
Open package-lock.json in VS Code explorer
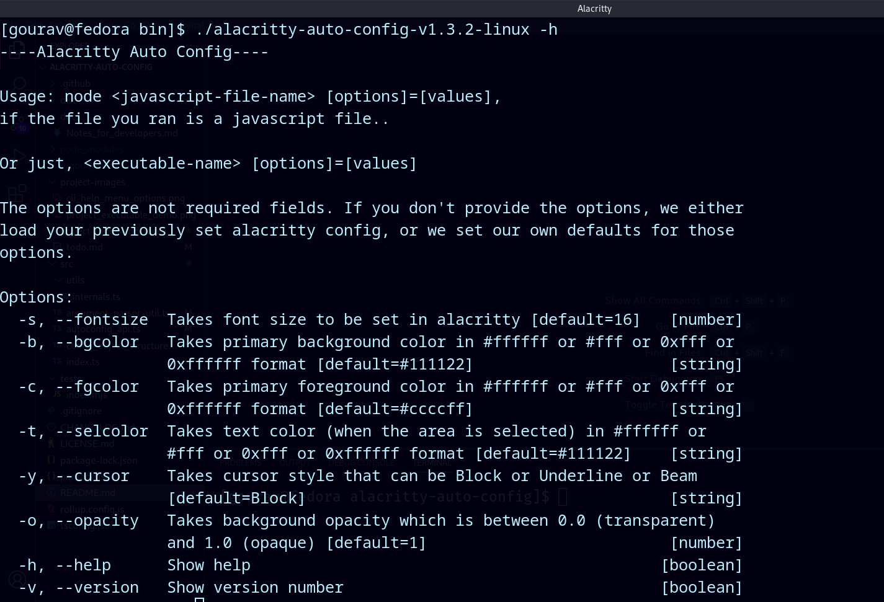[94, 461]
